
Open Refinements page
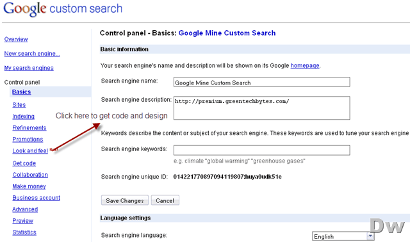pos(29,128)
